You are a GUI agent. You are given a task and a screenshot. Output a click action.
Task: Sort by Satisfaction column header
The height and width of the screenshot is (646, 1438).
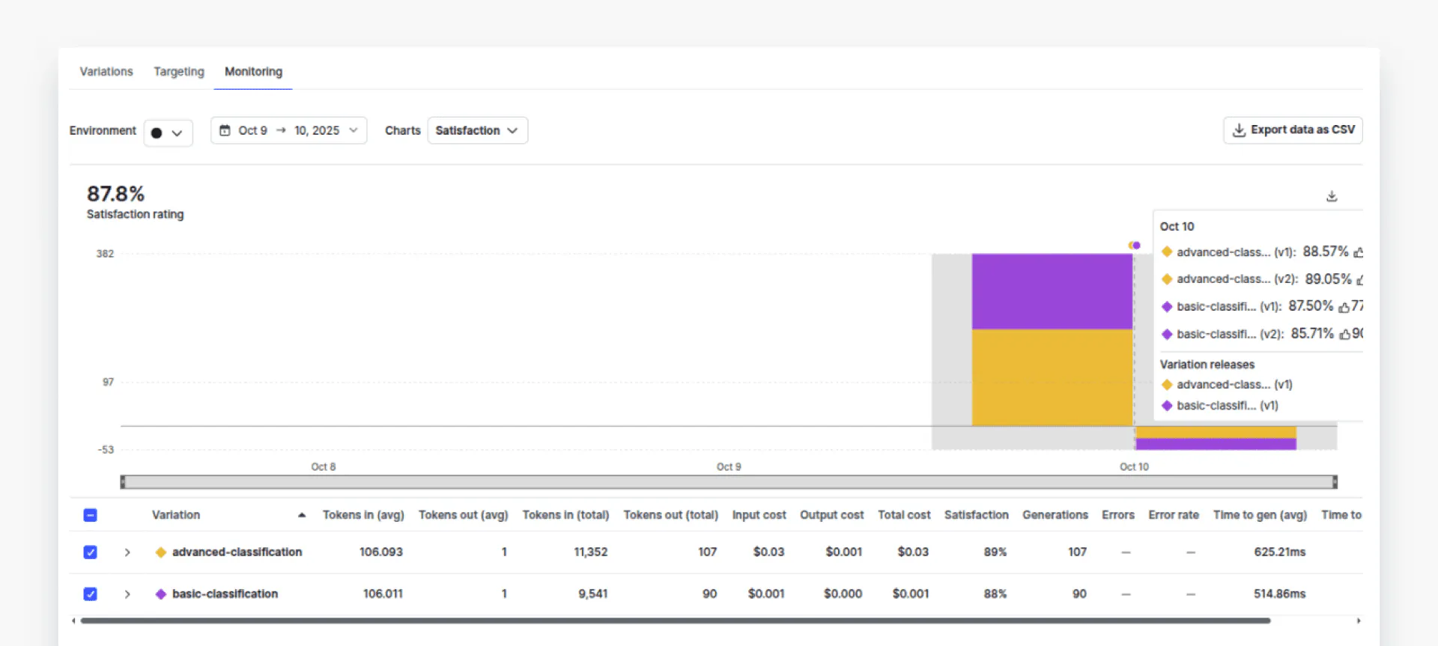[x=976, y=515]
